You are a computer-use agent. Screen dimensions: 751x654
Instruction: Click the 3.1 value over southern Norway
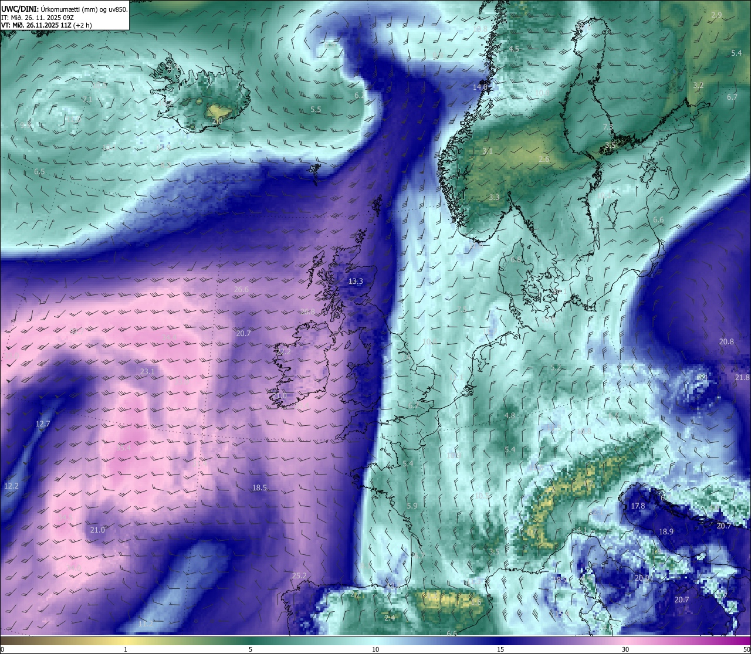487,151
